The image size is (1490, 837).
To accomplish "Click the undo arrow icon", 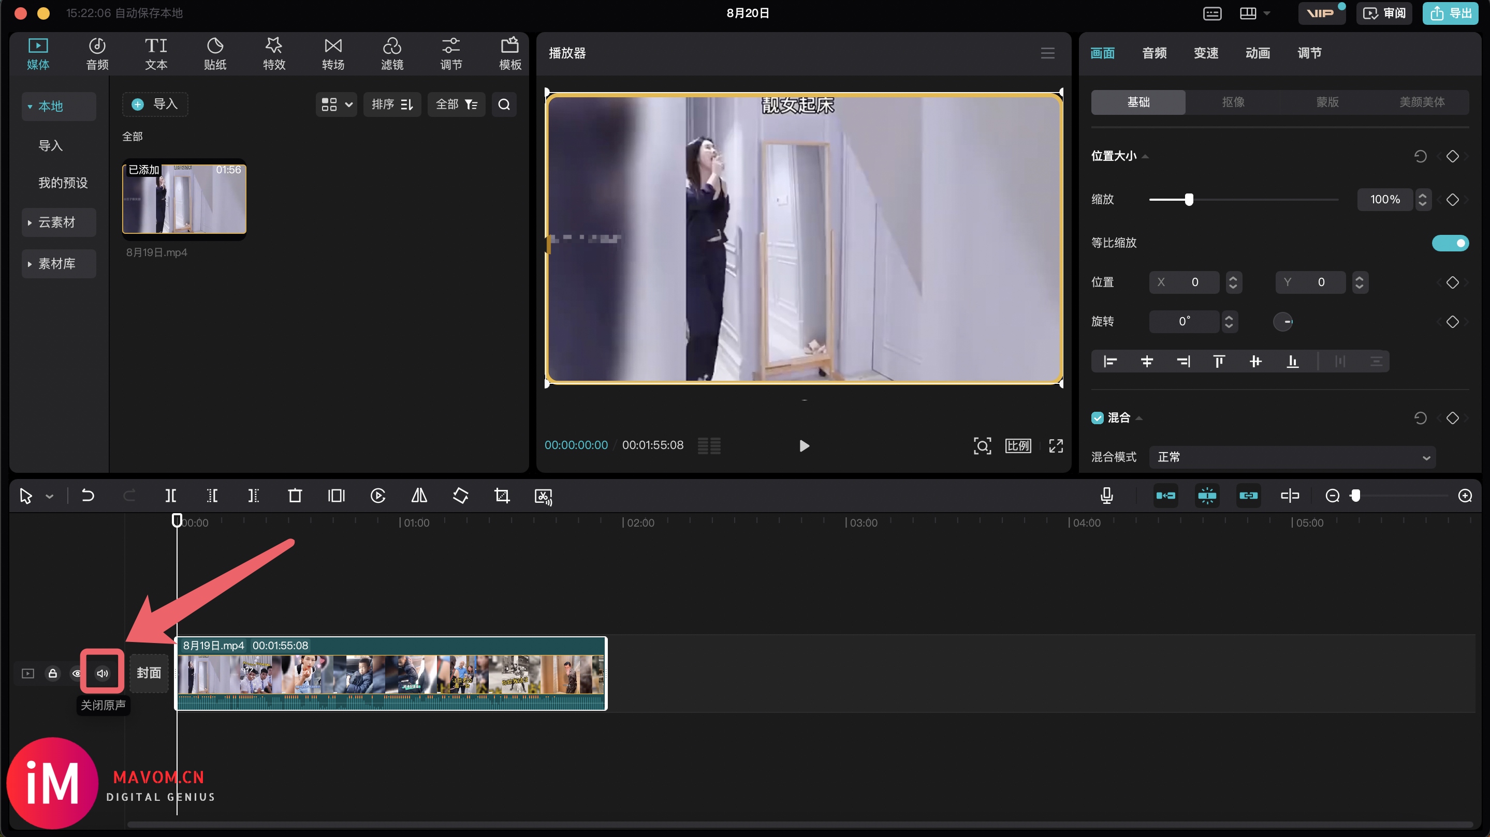I will point(88,496).
